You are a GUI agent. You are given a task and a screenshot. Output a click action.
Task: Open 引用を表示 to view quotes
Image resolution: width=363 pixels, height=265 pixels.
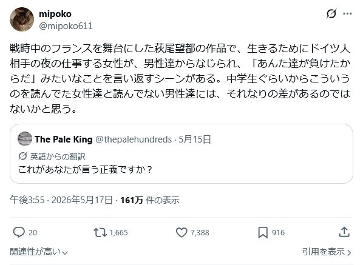point(327,252)
